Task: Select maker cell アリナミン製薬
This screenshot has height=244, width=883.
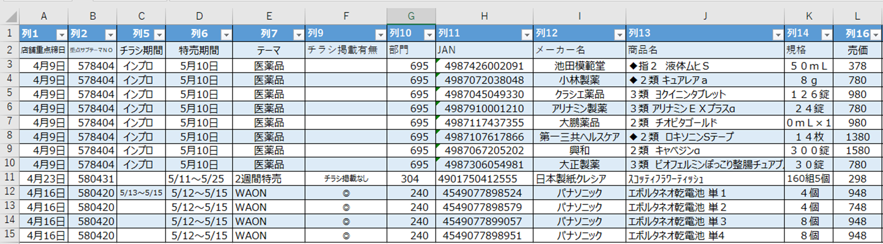Action: point(580,108)
